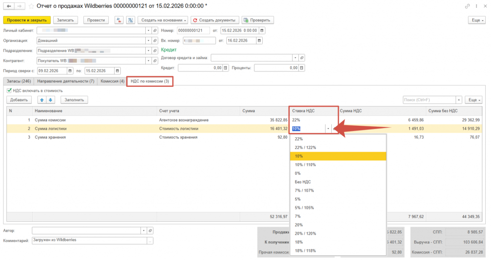Click the Дт/Кт postings icon

(x=118, y=20)
